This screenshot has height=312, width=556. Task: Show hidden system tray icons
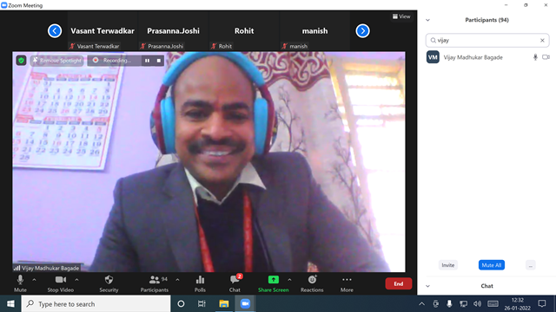[421, 304]
